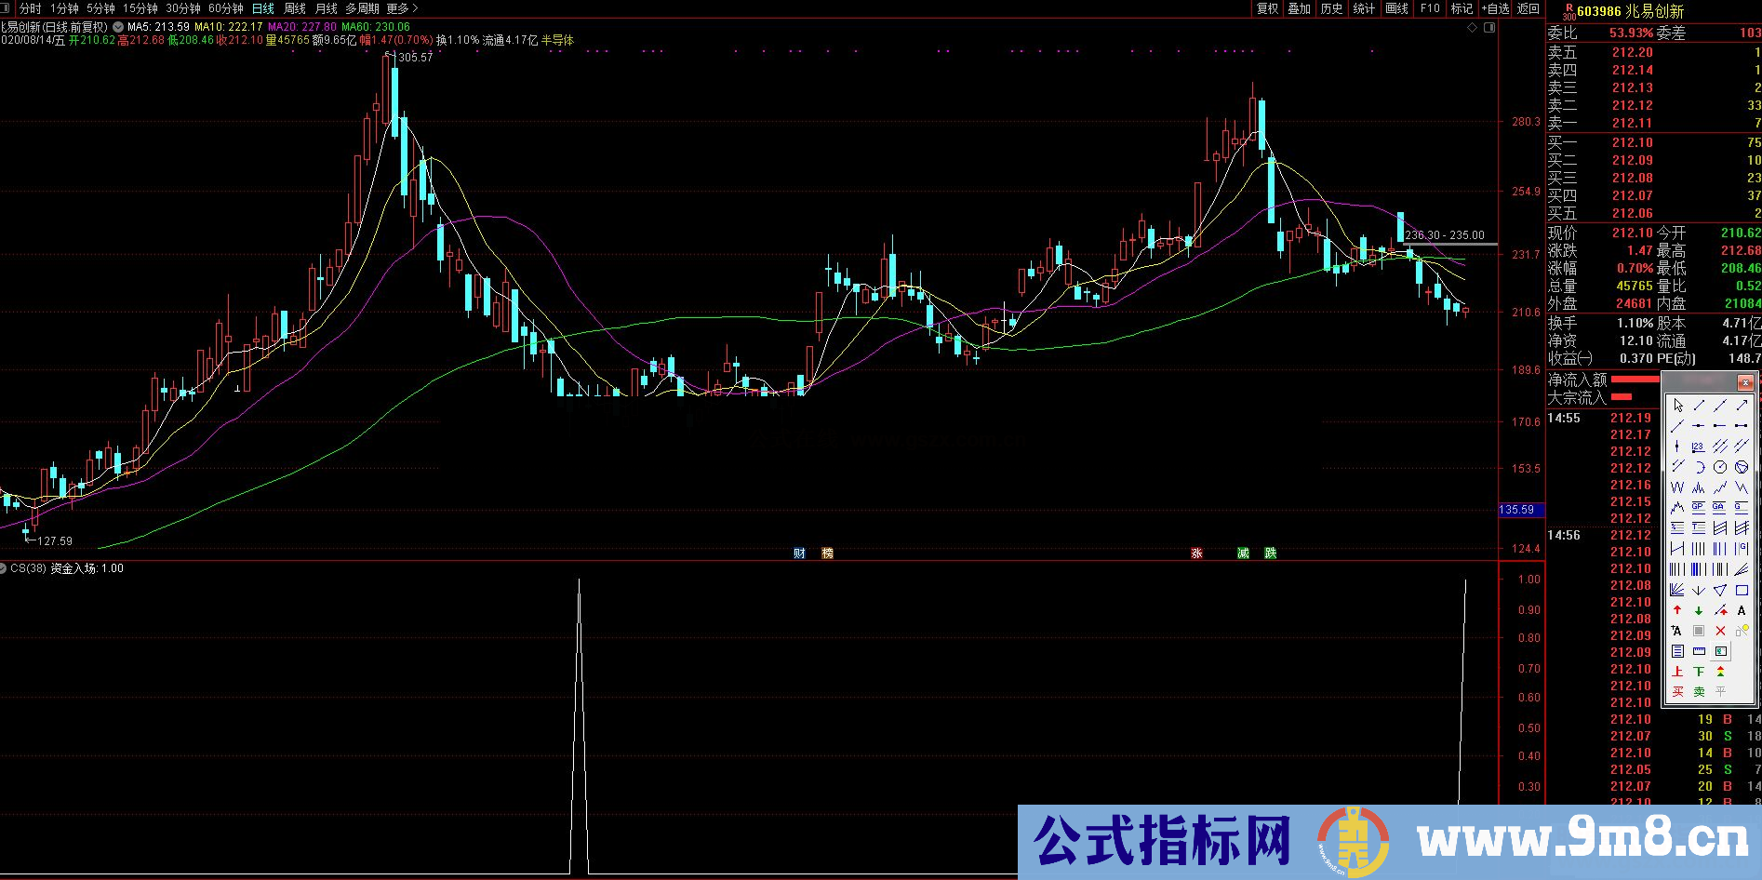Switch to the 周线 weekly tab

pyautogui.click(x=294, y=7)
